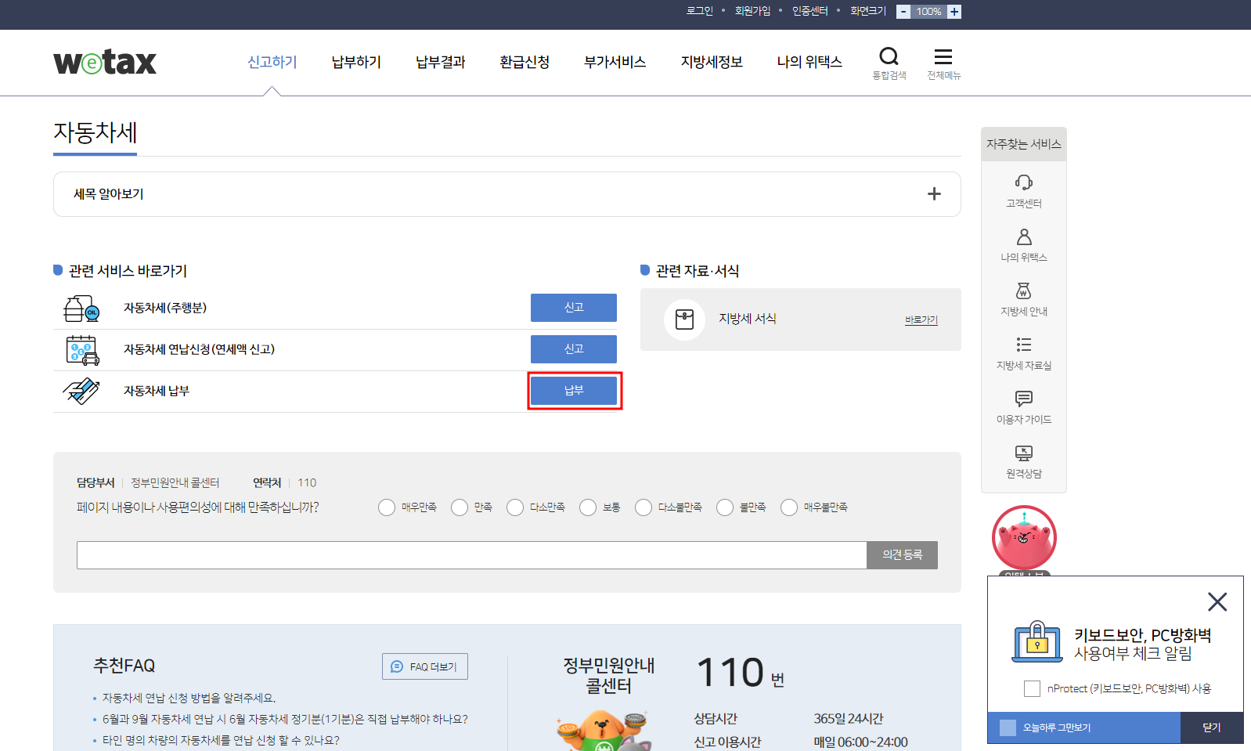Viewport: 1251px width, 751px height.
Task: Open 지방세 자료실 list icon in sidebar
Action: [1023, 345]
